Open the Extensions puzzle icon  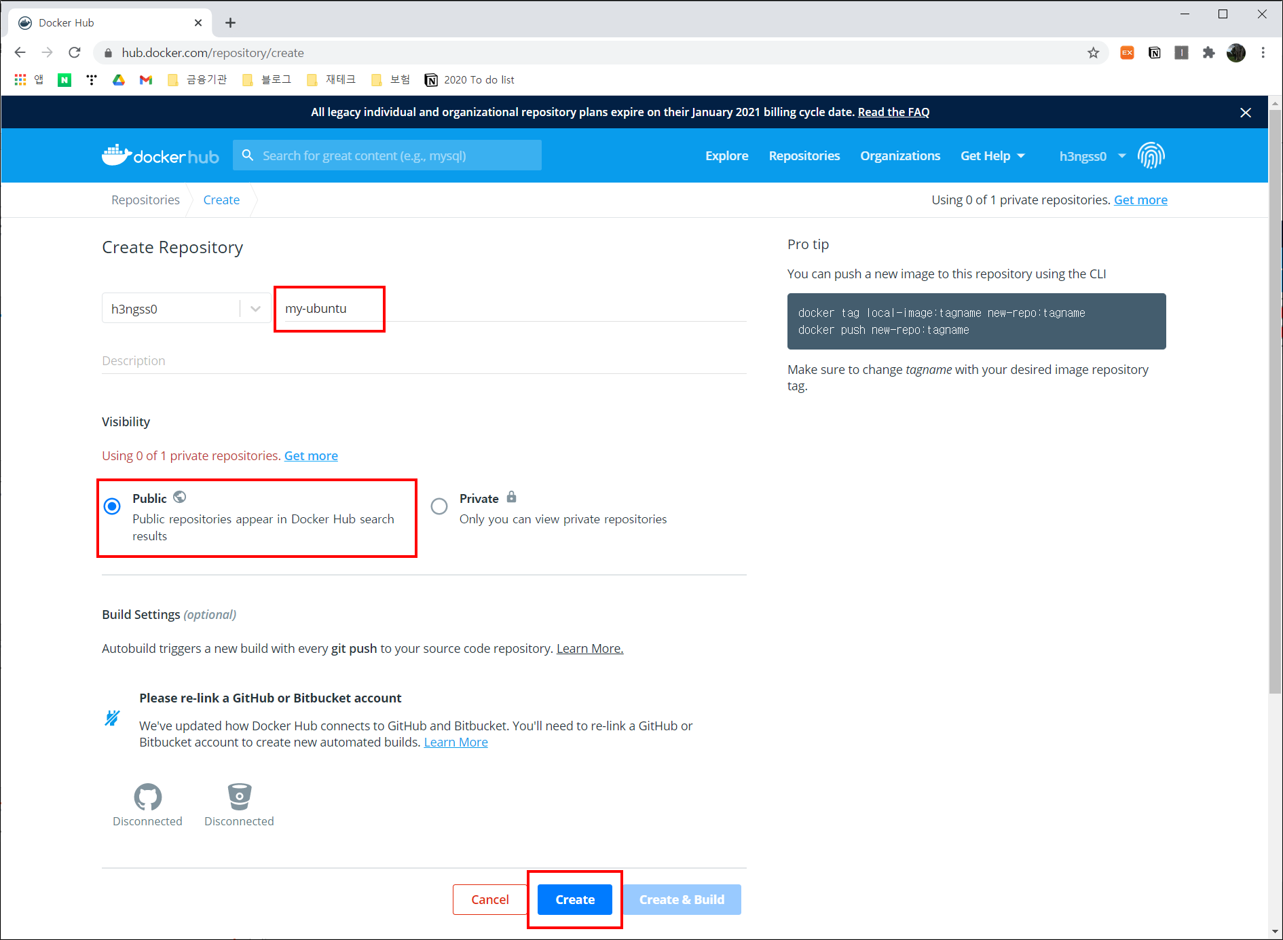pyautogui.click(x=1208, y=52)
